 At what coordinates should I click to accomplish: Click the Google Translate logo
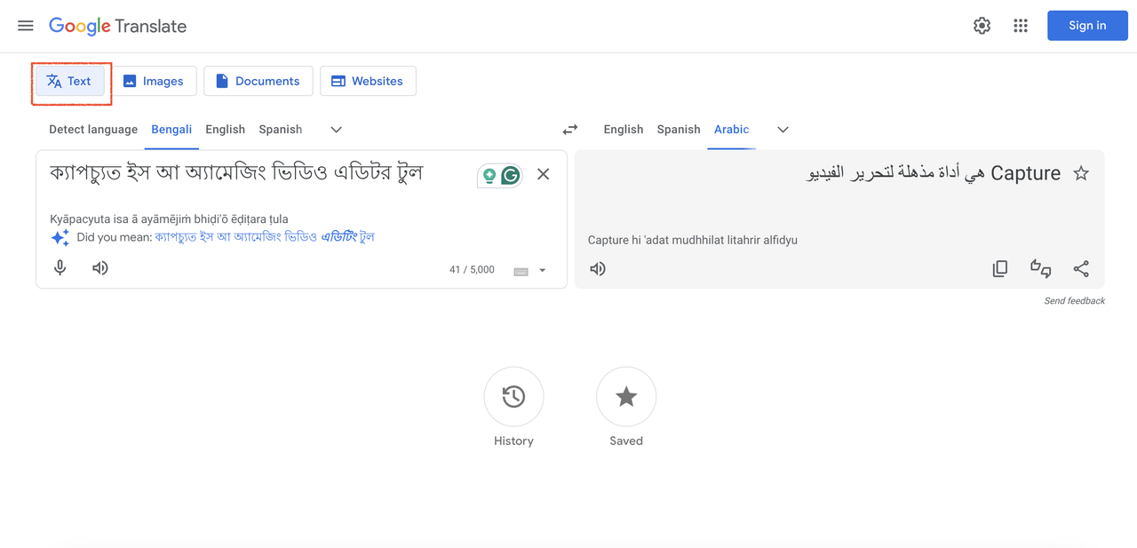pyautogui.click(x=118, y=26)
